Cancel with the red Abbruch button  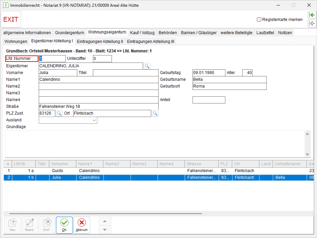(x=82, y=225)
